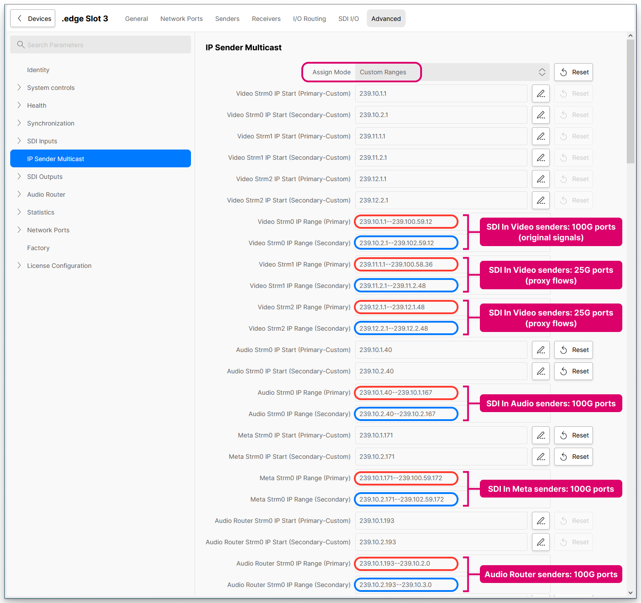The image size is (641, 603).
Task: Click the vertical scrollbar thumb
Action: pos(630,101)
